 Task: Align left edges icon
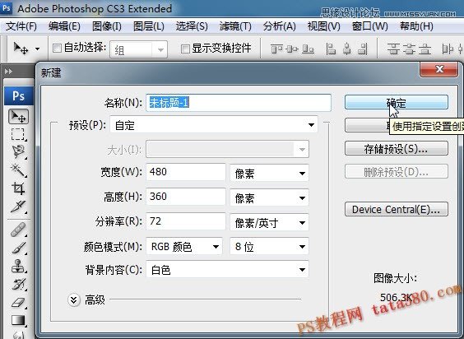click(331, 49)
